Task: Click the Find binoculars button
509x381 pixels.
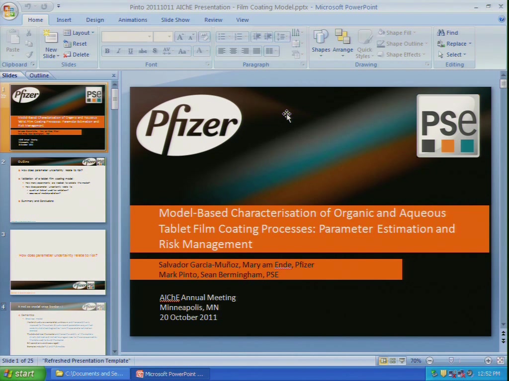Action: [x=448, y=33]
